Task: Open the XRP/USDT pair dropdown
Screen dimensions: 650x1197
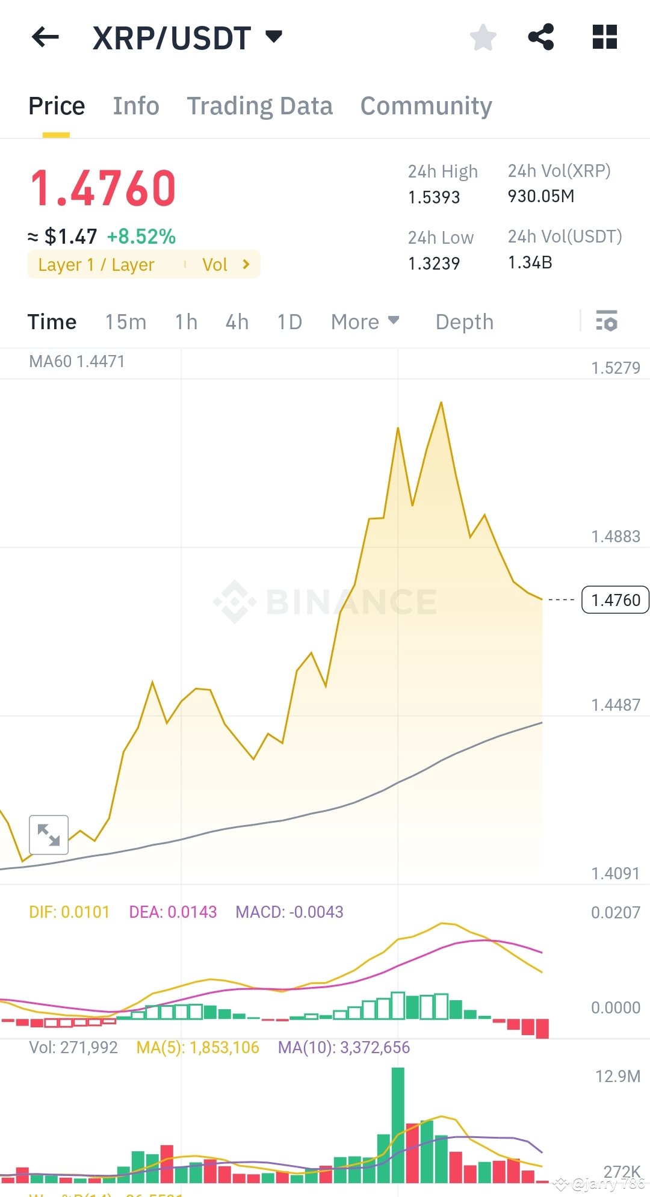Action: (274, 37)
